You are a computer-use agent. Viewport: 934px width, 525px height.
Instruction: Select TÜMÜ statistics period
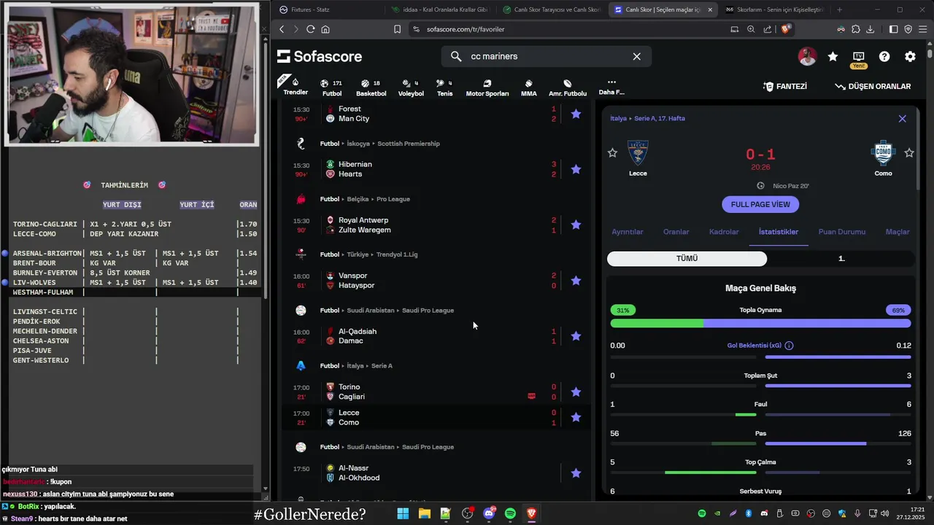pyautogui.click(x=687, y=258)
